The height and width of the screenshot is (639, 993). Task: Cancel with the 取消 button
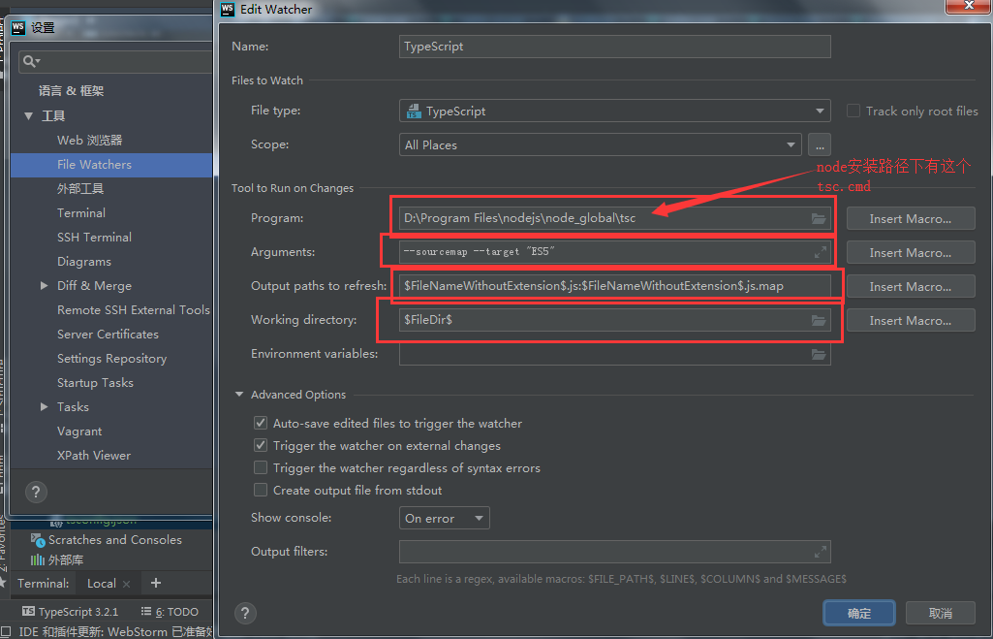941,613
